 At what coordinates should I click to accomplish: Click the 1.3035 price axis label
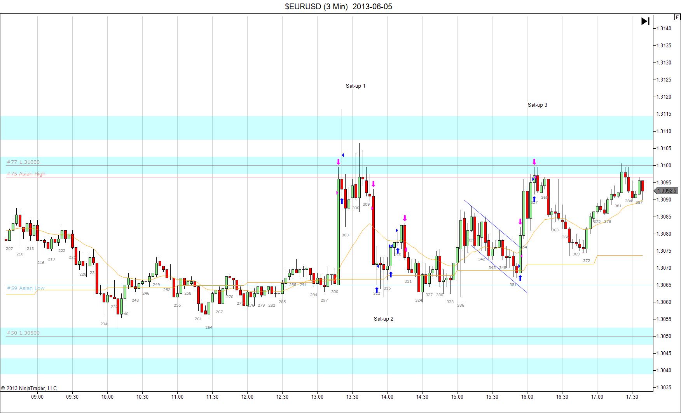coord(664,387)
